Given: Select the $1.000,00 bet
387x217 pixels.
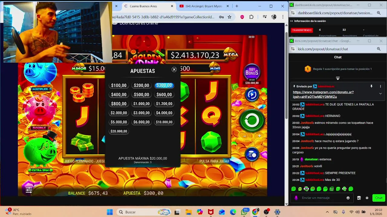Looking at the screenshot, I should click(x=141, y=104).
